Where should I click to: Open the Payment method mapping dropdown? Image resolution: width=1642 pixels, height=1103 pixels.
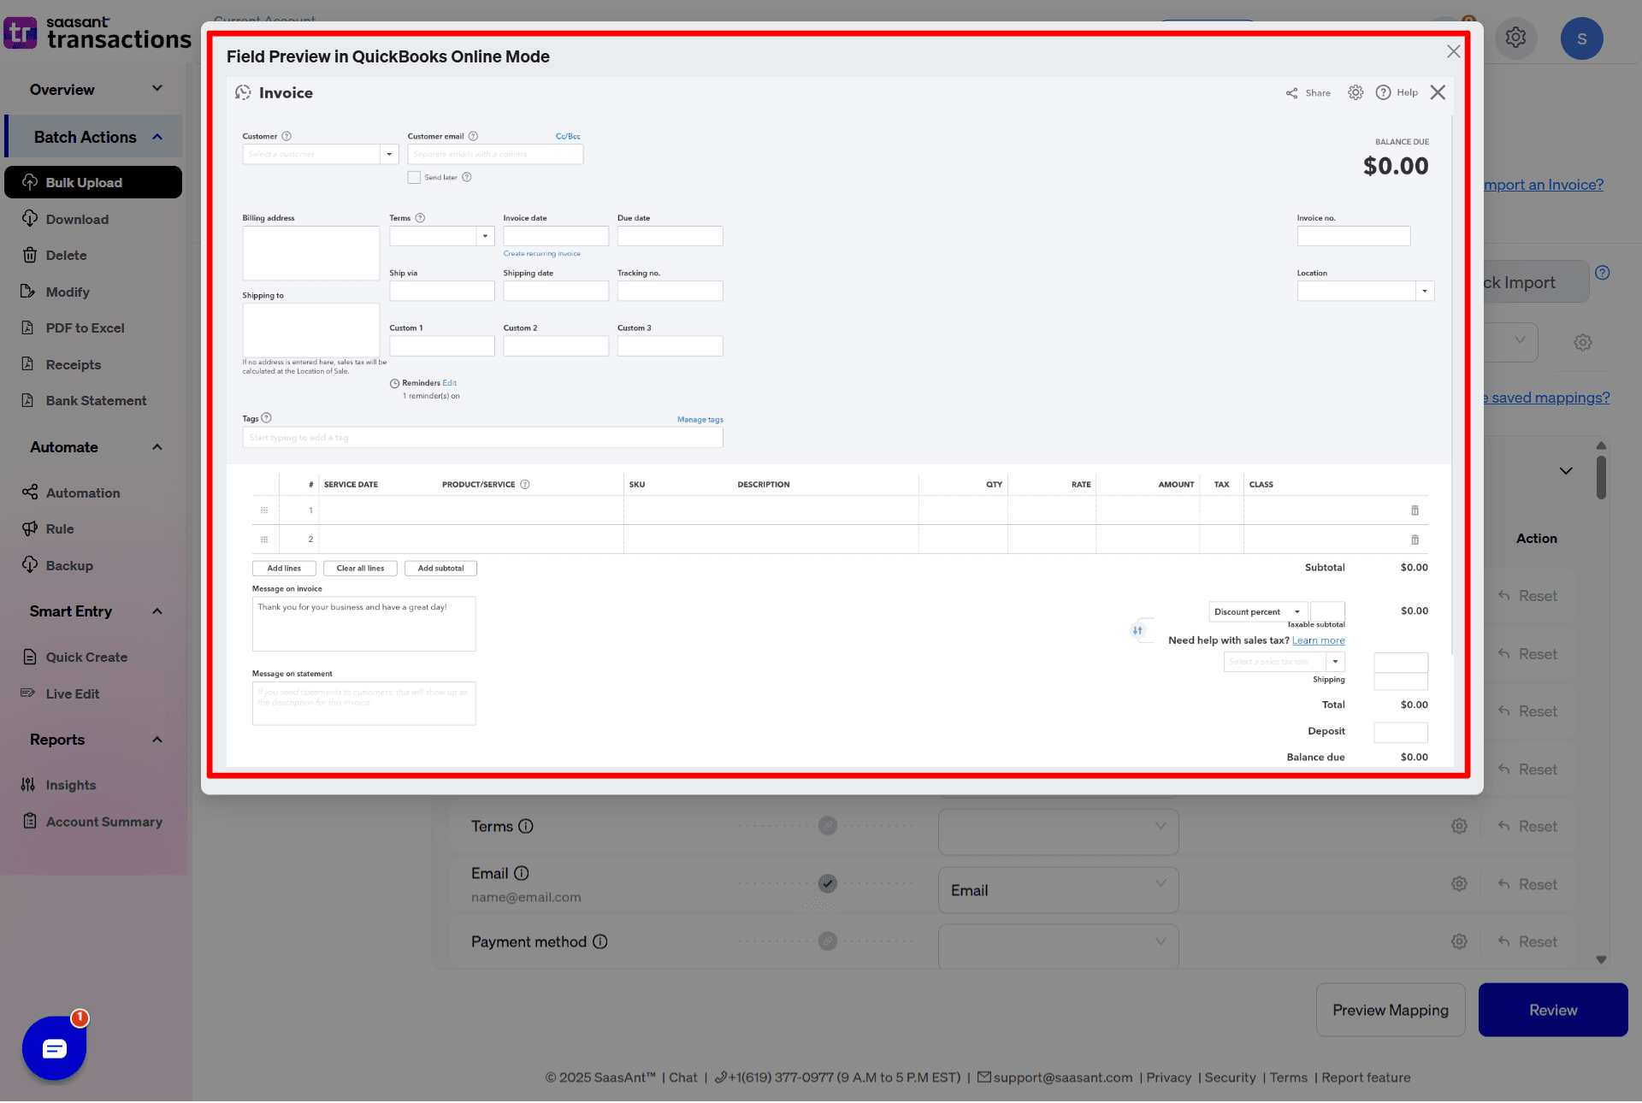[x=1058, y=945]
